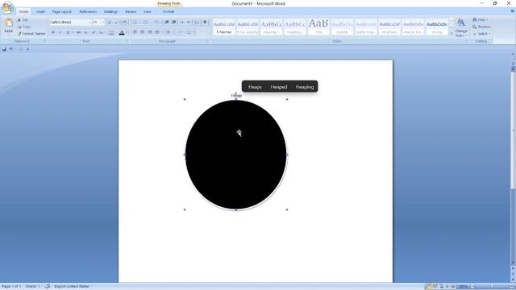Image resolution: width=516 pixels, height=290 pixels.
Task: Choose the "Heaps" word suggestion
Action: [x=255, y=87]
